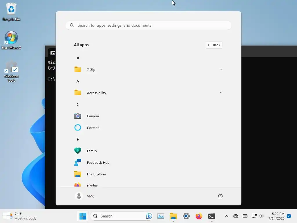Open the Feedback Hub icon

78,162
